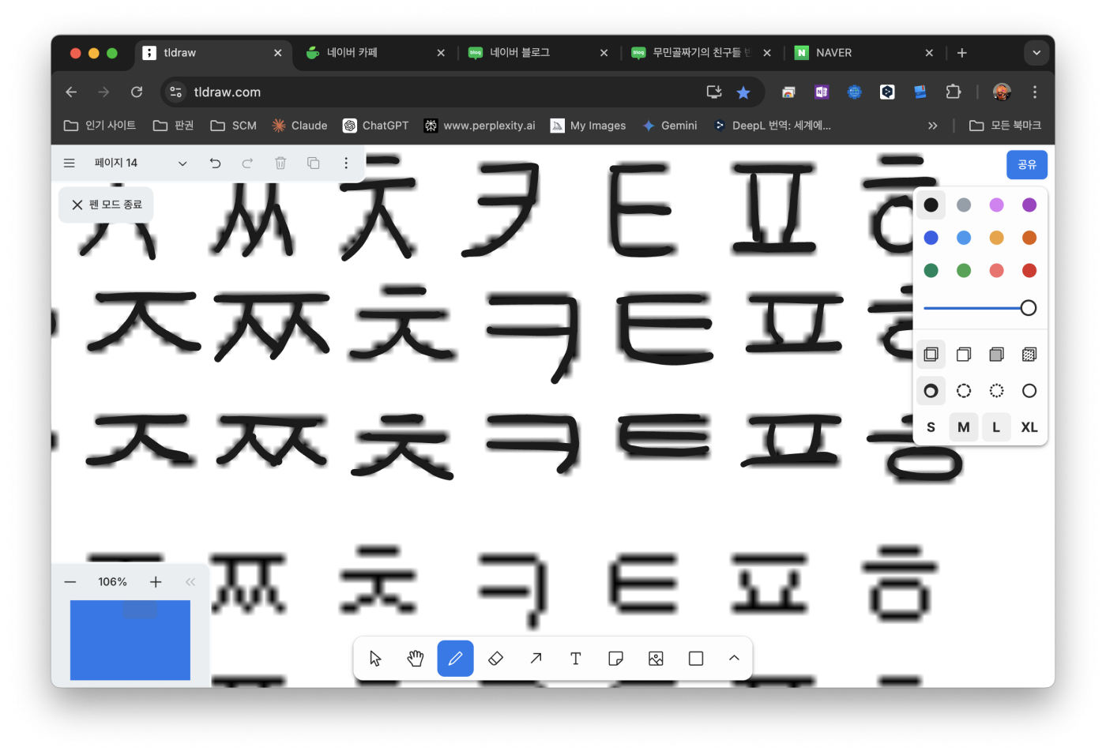Select the eraser tool
Image resolution: width=1106 pixels, height=755 pixels.
point(495,659)
